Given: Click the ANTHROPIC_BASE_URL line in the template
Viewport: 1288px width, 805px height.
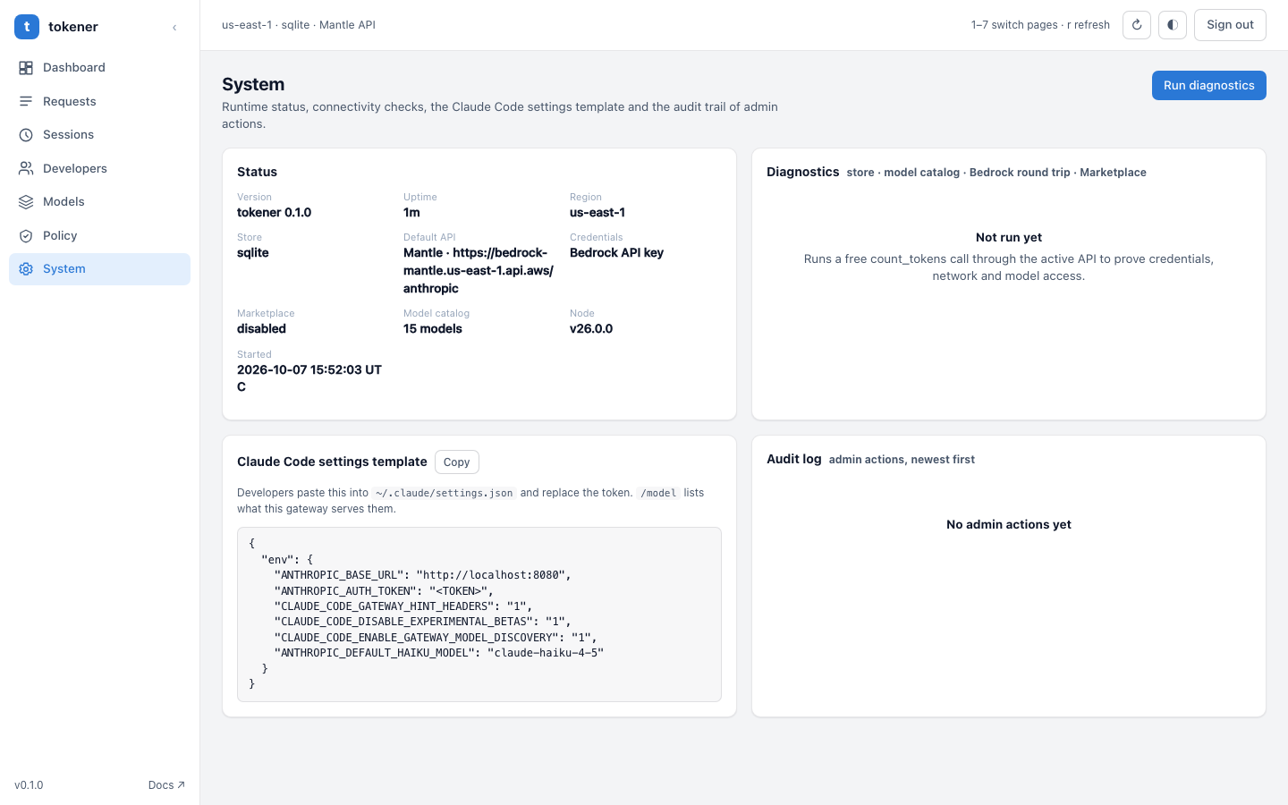Looking at the screenshot, I should tap(422, 575).
